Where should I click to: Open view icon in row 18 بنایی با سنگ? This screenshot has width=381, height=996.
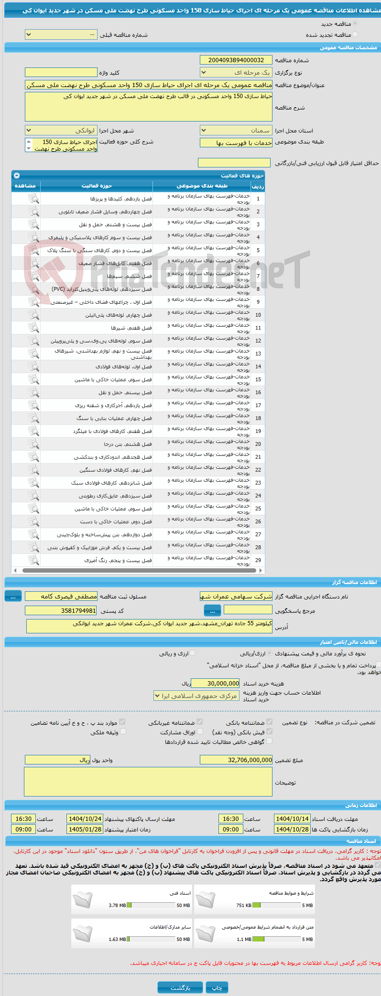(33, 418)
